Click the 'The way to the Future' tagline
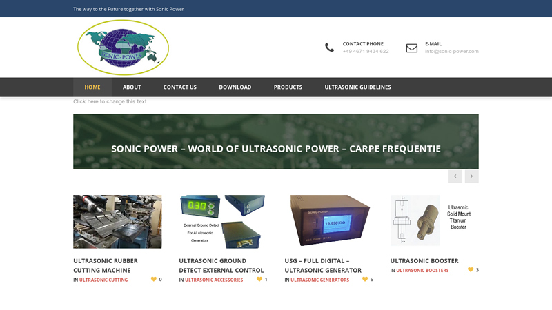The height and width of the screenshot is (310, 552). coord(128,9)
